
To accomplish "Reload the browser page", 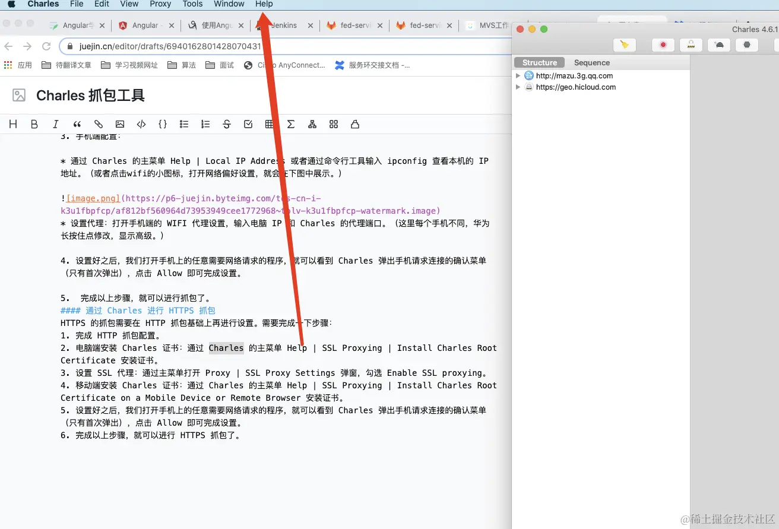I will (x=46, y=46).
